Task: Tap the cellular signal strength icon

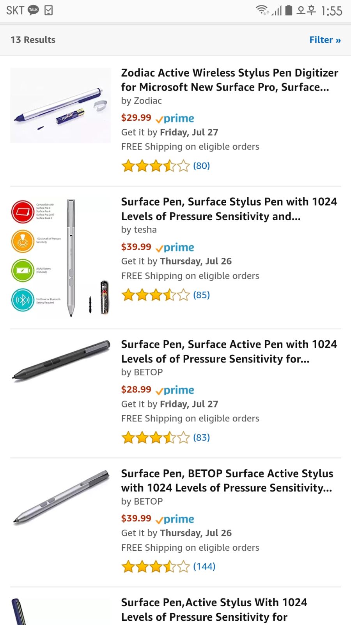Action: coord(277,11)
